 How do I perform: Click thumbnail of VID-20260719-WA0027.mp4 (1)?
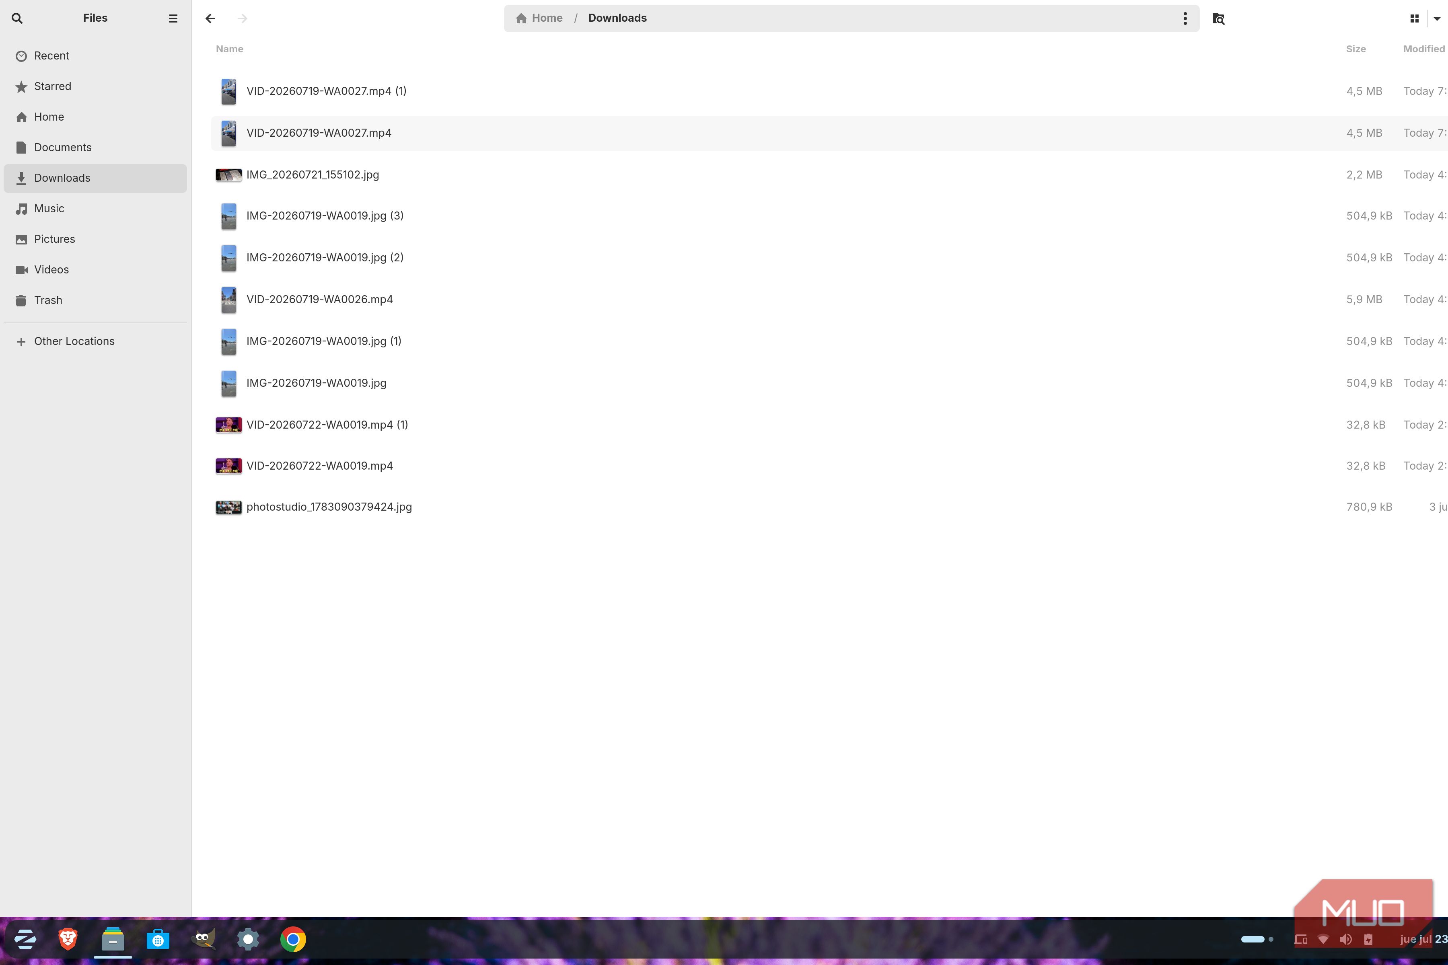click(228, 92)
